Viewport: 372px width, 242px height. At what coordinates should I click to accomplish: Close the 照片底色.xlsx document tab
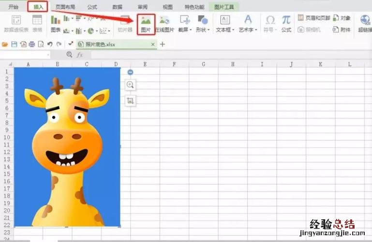153,44
